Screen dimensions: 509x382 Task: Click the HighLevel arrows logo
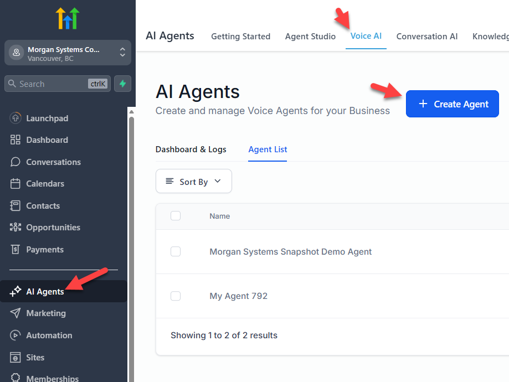[x=68, y=18]
